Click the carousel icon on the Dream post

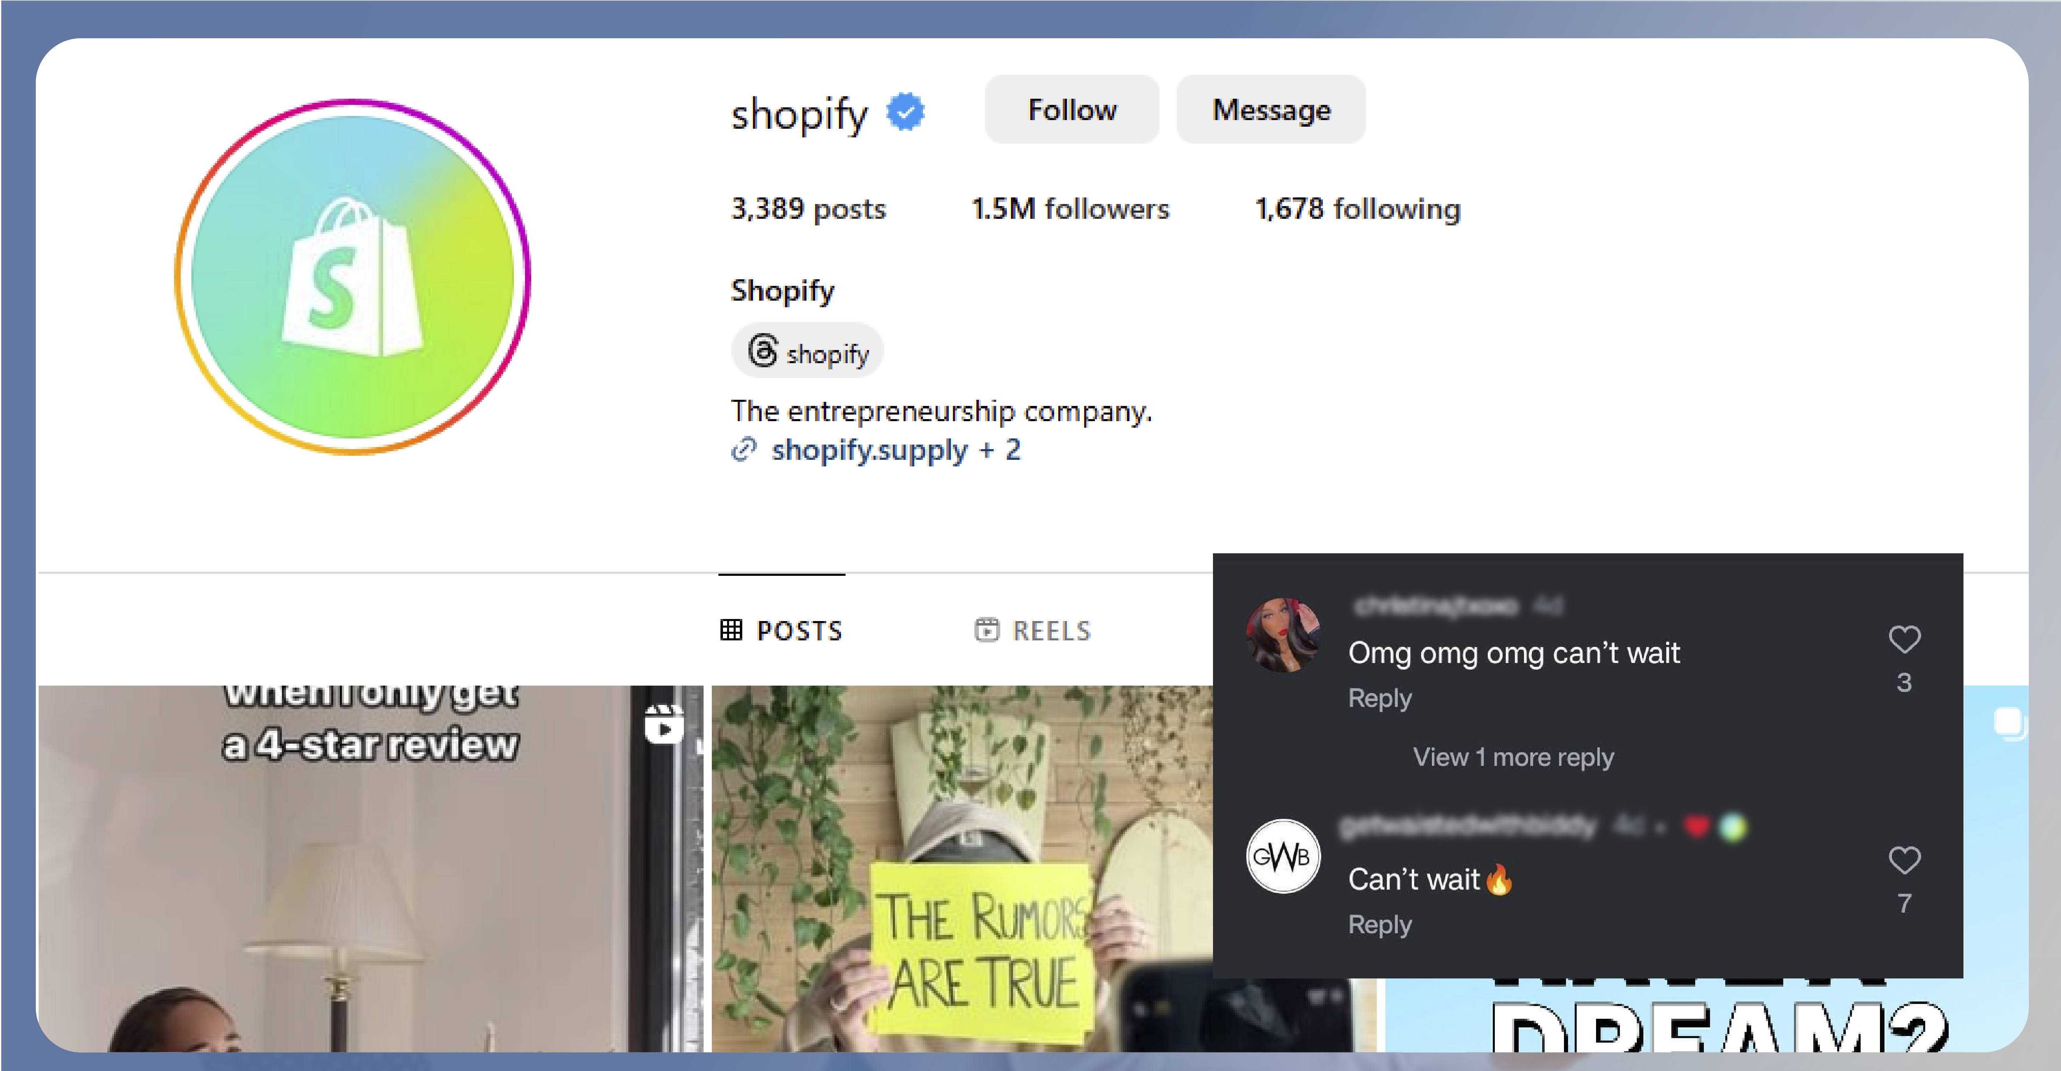[2010, 723]
